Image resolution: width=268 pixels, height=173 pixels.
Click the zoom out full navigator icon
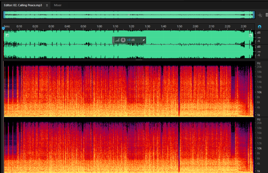click(260, 15)
